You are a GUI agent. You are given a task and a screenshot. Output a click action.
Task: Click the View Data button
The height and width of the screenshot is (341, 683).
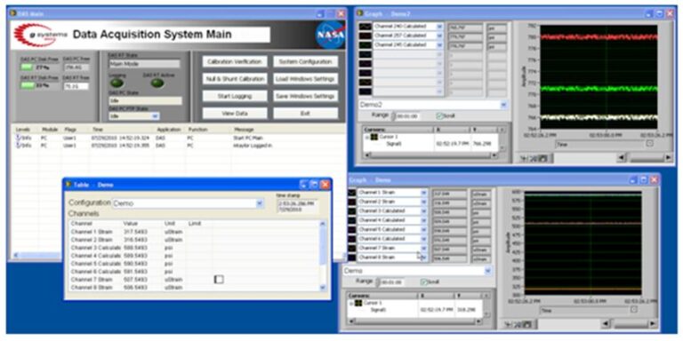[235, 113]
